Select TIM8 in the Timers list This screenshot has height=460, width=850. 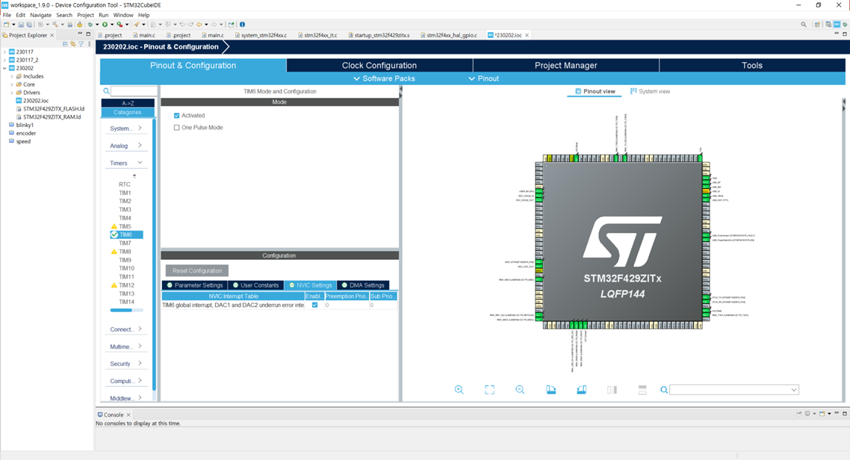[125, 252]
